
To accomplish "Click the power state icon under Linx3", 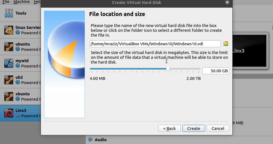I will click(17, 115).
